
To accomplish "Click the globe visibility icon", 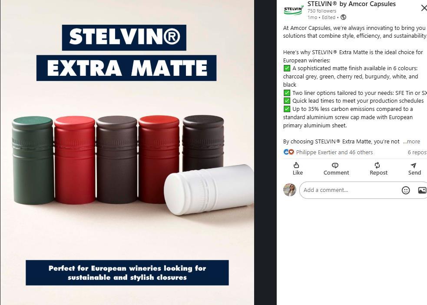I will (344, 17).
